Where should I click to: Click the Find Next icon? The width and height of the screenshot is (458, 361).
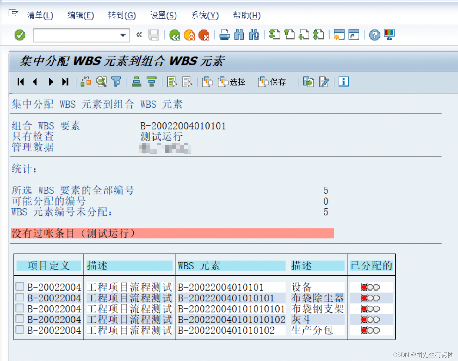254,35
